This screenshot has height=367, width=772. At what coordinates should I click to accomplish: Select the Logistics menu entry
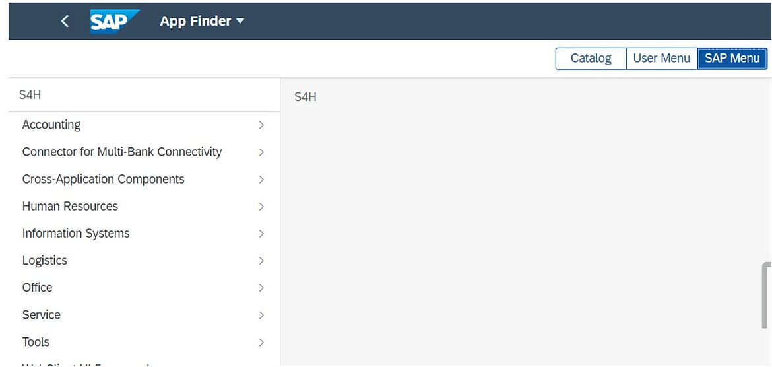145,261
